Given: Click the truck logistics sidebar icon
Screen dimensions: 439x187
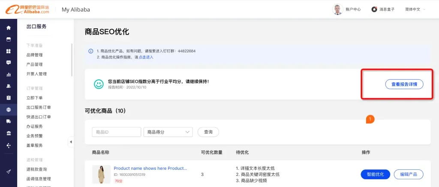Looking at the screenshot, I should click(x=8, y=121).
